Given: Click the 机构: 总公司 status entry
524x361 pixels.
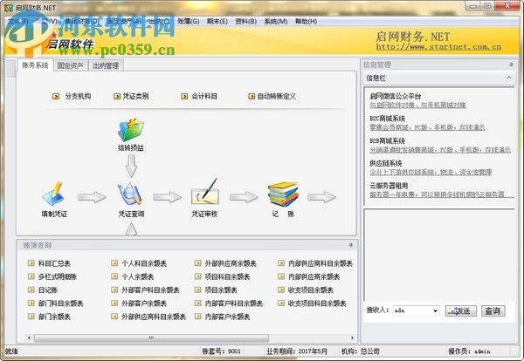Looking at the screenshot, I should 361,351.
